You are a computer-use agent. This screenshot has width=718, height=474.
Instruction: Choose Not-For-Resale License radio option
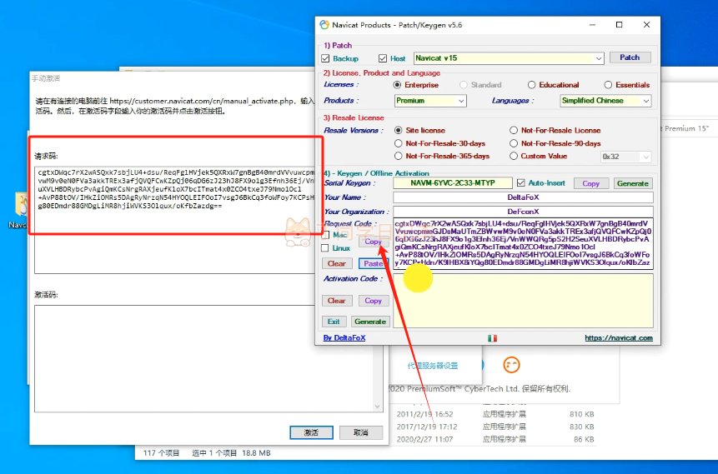point(514,131)
